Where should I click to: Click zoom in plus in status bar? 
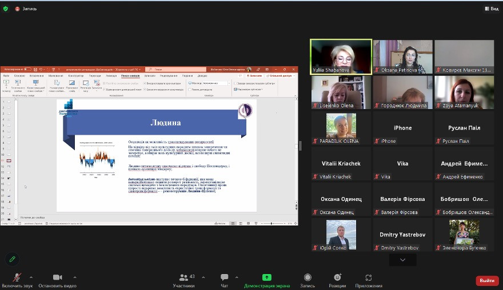pos(285,223)
